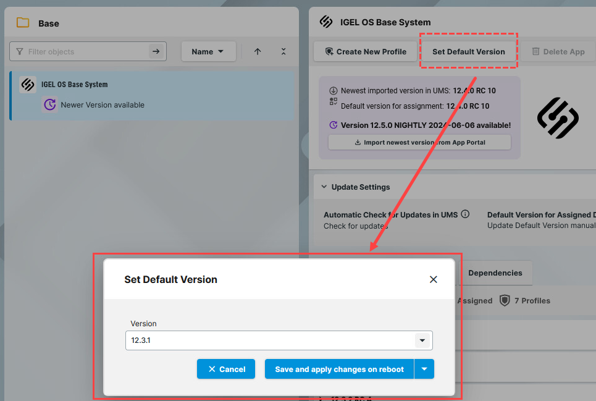The height and width of the screenshot is (401, 596).
Task: Expand the split arrow beside Save and apply
Action: [424, 369]
